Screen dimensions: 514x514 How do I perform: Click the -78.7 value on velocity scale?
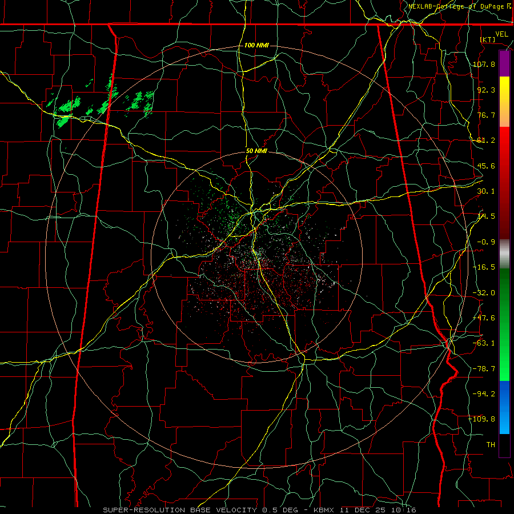click(484, 369)
